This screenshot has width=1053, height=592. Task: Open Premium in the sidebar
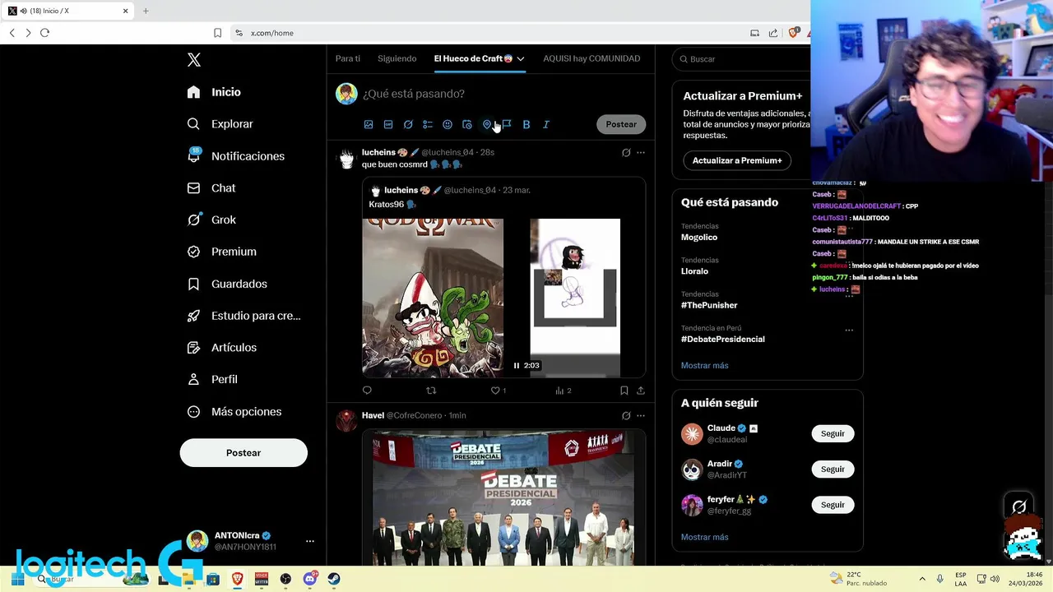click(221, 252)
